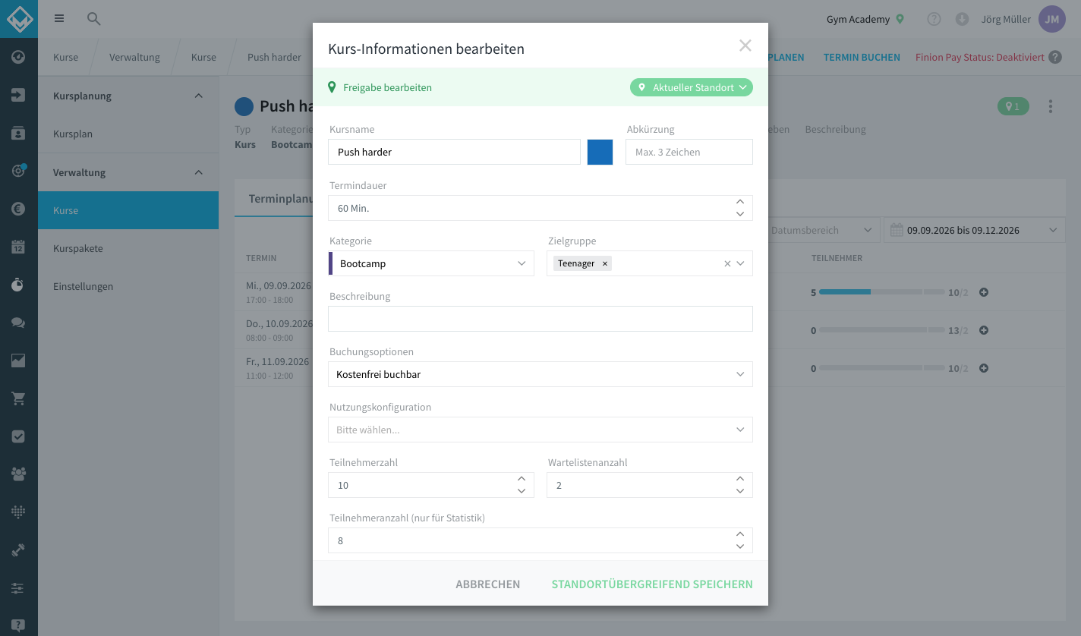
Task: Click the green location badge showing 1
Action: tap(1013, 106)
